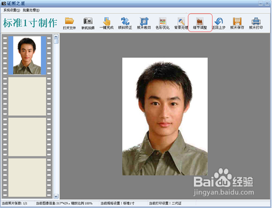Open the 色彩优化 color optimization tool

click(x=163, y=23)
